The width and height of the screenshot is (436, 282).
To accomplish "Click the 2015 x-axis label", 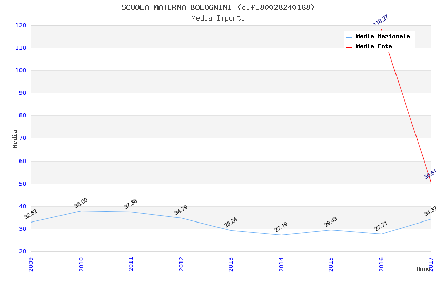I will coord(331,264).
